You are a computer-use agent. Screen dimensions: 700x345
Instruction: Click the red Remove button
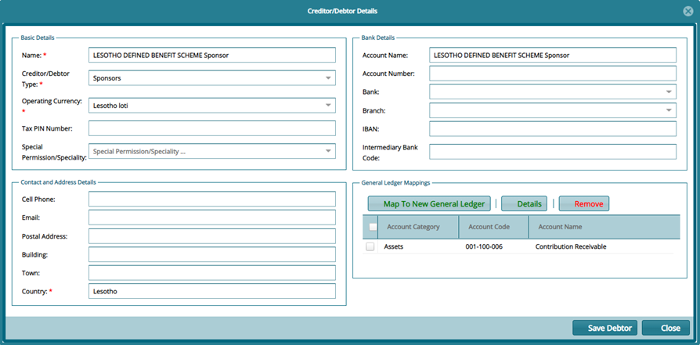[584, 204]
